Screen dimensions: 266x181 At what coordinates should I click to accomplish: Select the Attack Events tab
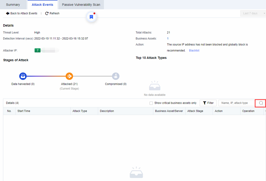point(42,5)
